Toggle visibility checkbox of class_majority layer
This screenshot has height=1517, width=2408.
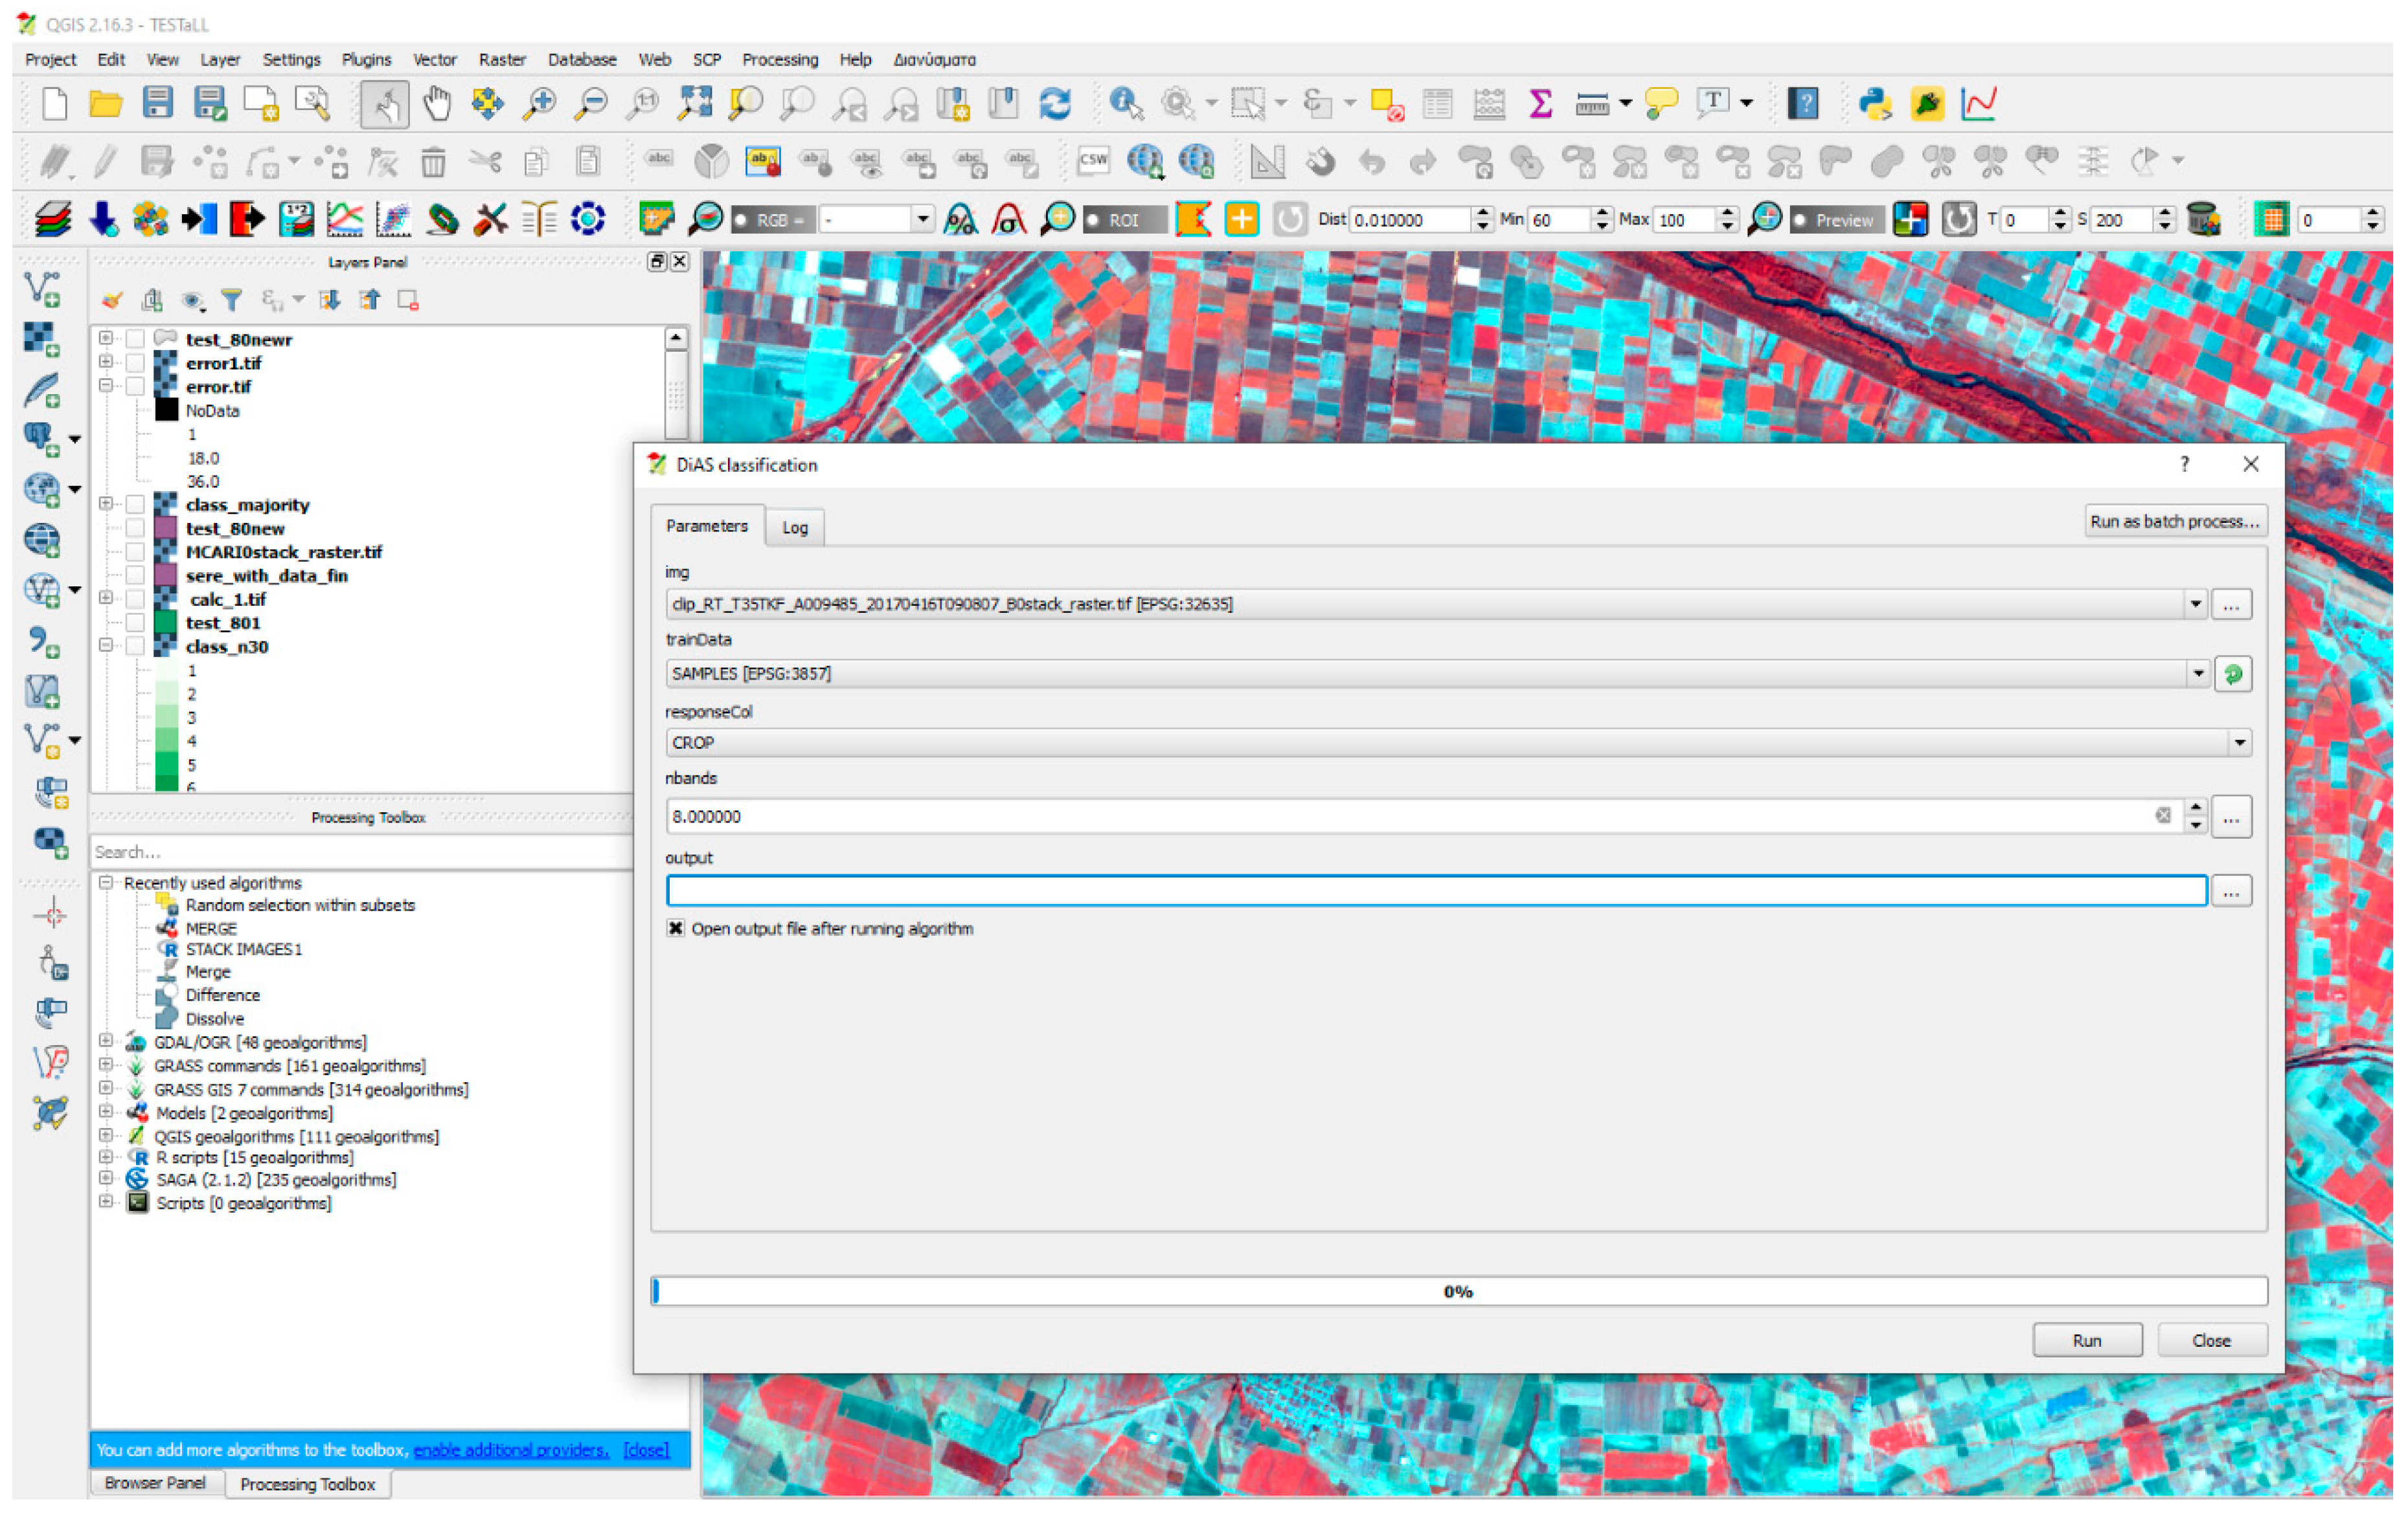[x=135, y=505]
